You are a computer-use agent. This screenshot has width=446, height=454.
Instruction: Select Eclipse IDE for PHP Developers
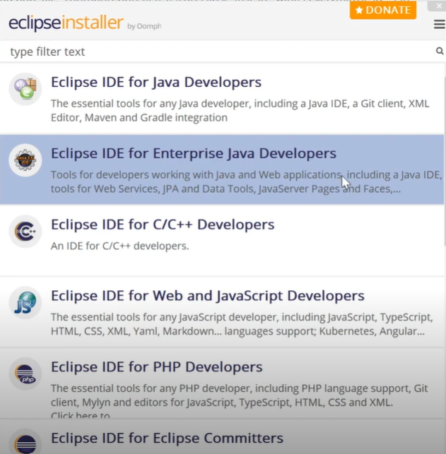pyautogui.click(x=222, y=383)
